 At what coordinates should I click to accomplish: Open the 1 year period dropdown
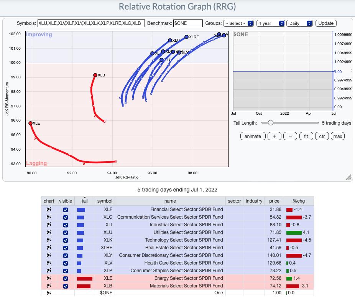pyautogui.click(x=271, y=23)
